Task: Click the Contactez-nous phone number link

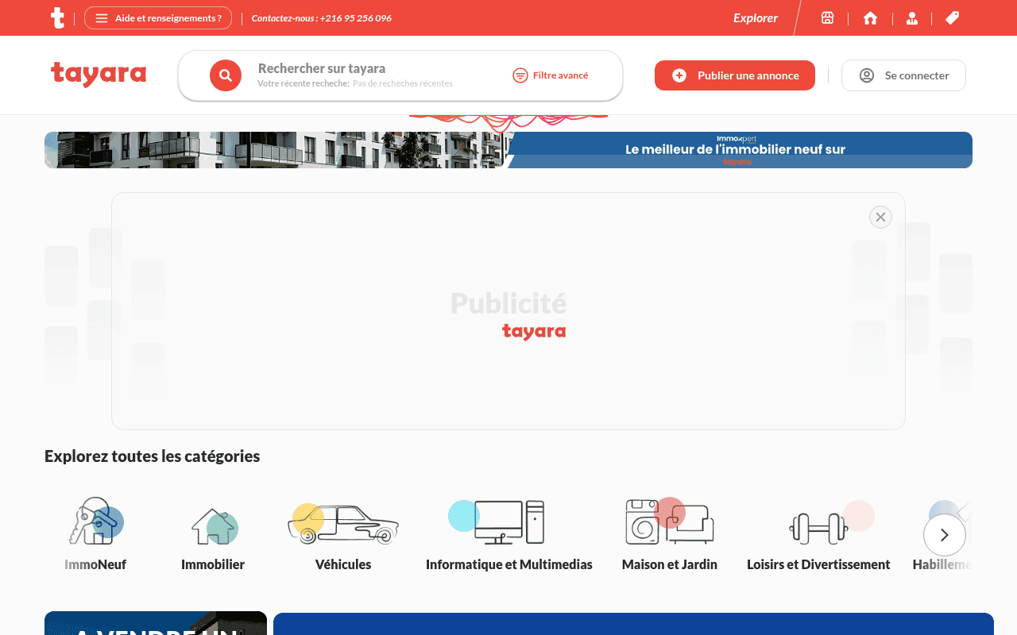Action: point(321,17)
